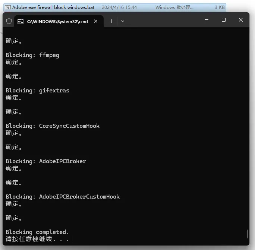Click the file's 2024/4/16 15:44 date

[x=119, y=7]
